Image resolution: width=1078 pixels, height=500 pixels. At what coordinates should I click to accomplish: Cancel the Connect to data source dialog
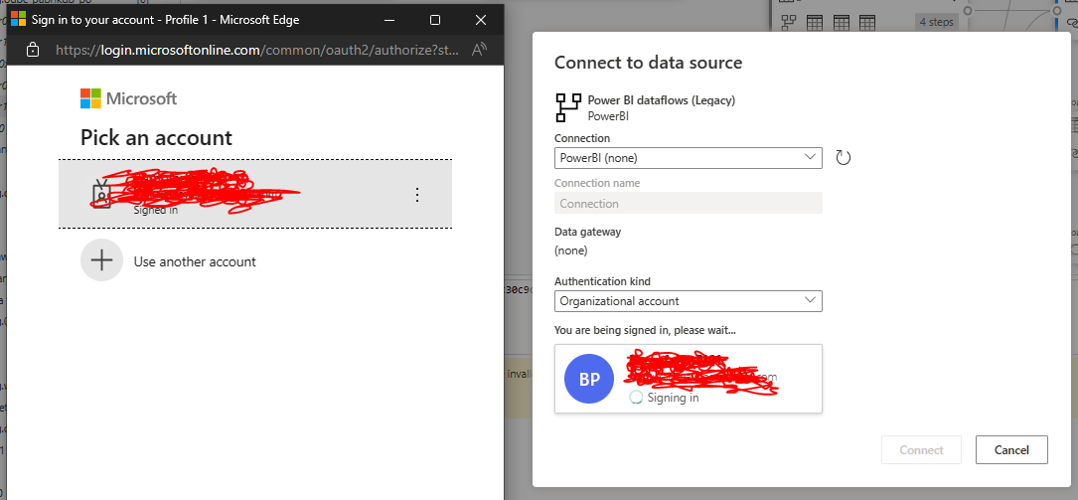pos(1011,449)
